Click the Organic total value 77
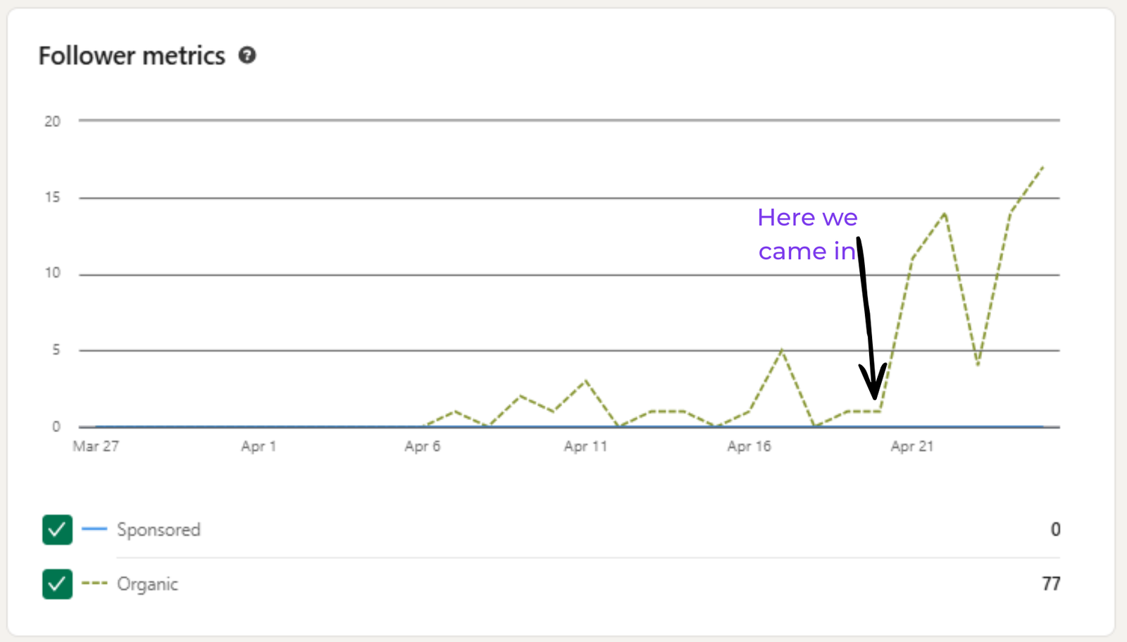This screenshot has height=642, width=1127. pos(1051,584)
